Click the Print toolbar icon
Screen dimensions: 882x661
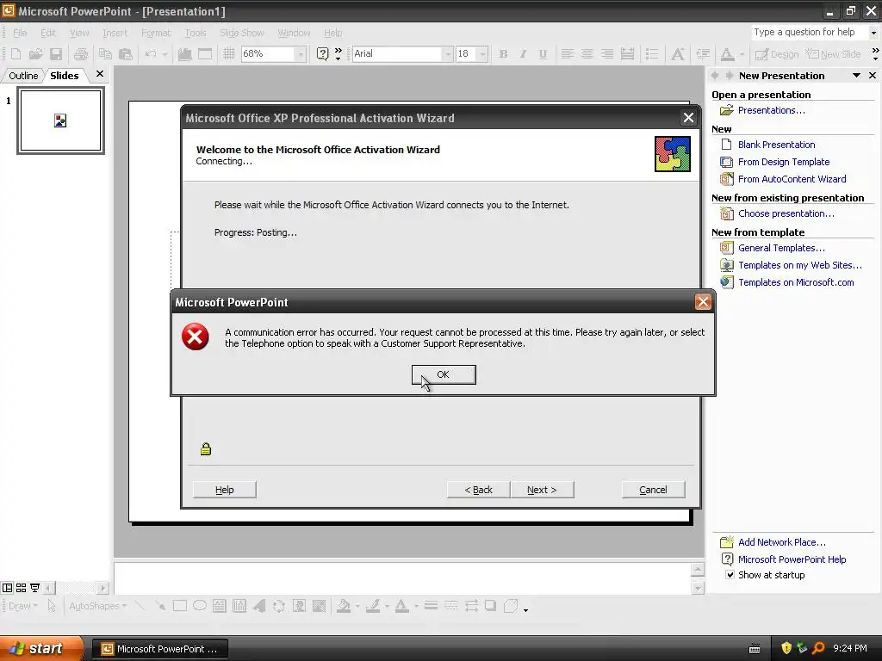pyautogui.click(x=81, y=54)
